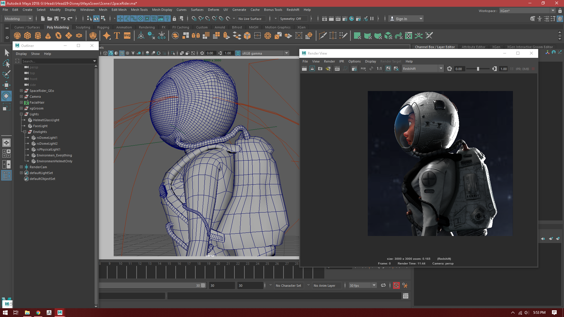Select the Rotate tool in the toolbox
This screenshot has height=317, width=564.
pos(6,96)
